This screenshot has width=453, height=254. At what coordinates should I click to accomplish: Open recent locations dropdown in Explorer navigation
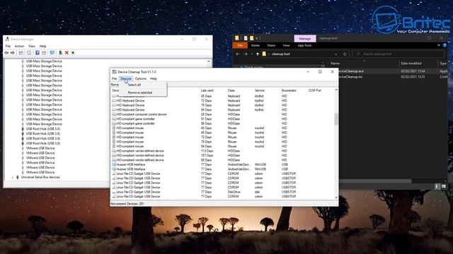[x=252, y=54]
